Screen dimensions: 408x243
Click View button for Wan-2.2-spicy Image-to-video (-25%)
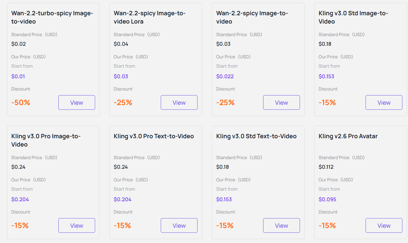(x=281, y=102)
